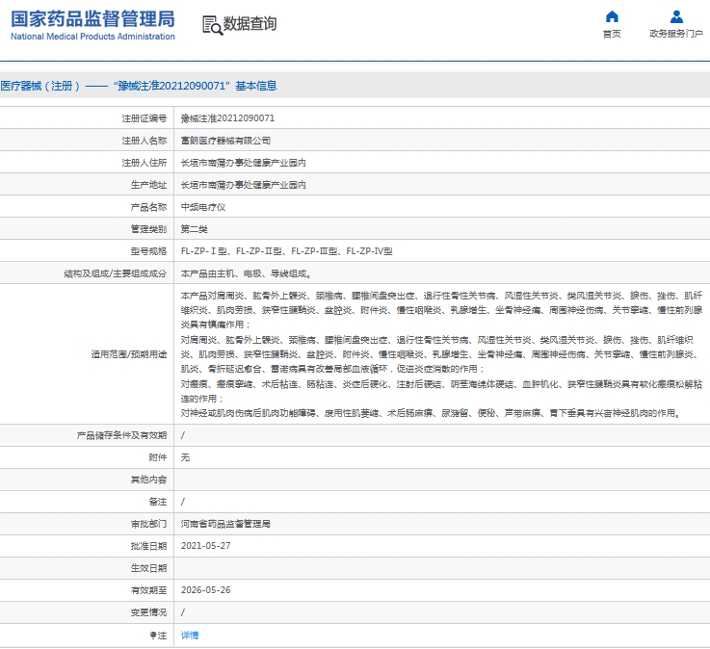Screen dimensions: 710x649
Task: Open the 详情 link
Action: (x=189, y=635)
